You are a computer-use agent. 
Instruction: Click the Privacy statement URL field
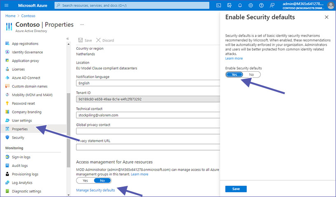tap(148, 147)
